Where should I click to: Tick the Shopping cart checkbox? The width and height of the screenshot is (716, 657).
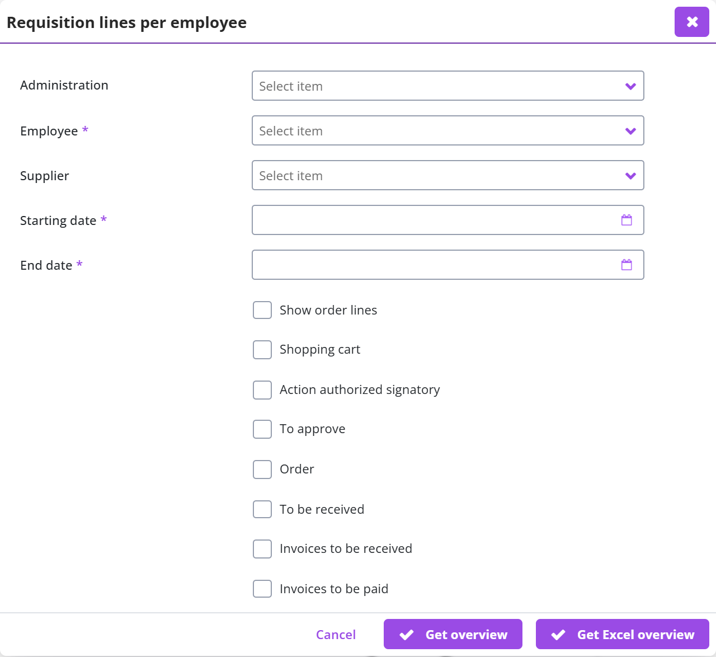(262, 350)
